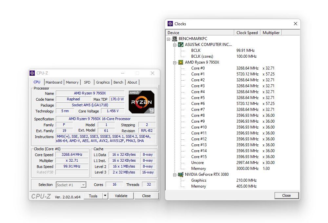Viewport: 328px width, 223px height.
Task: Select the Graphics row under NVIDIA
Action: pos(233,180)
